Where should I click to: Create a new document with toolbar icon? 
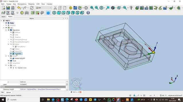click(x=3, y=8)
